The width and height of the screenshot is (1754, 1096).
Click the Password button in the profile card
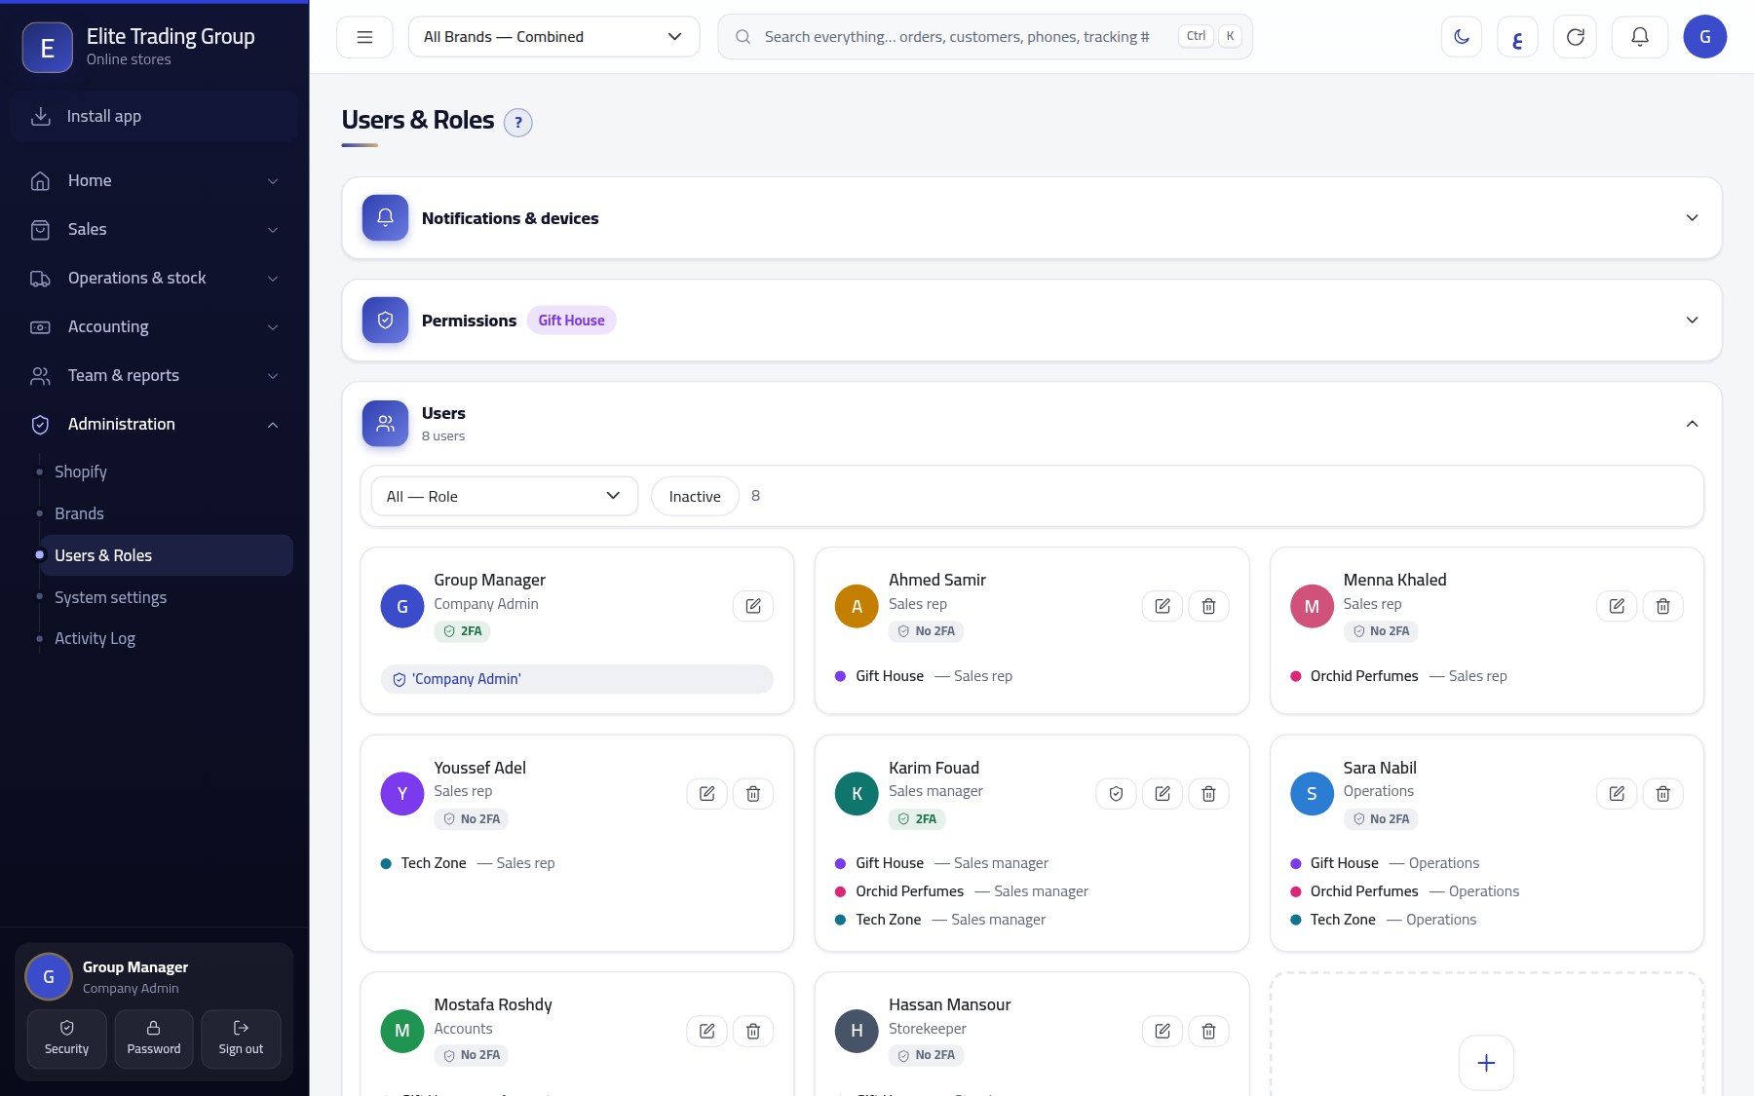coord(154,1039)
